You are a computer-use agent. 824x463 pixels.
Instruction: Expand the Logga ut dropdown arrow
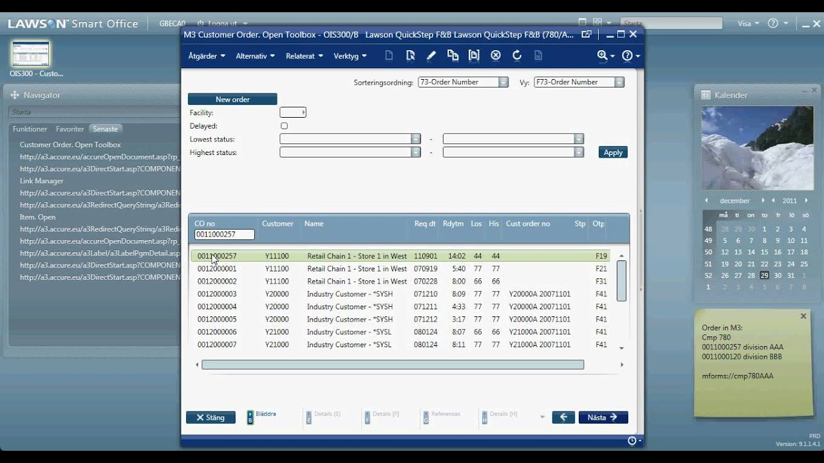tap(245, 24)
